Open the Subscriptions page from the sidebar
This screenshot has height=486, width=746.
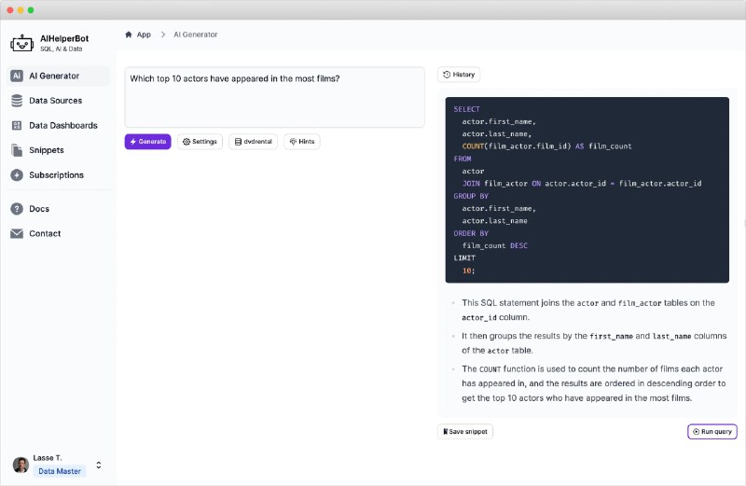56,175
